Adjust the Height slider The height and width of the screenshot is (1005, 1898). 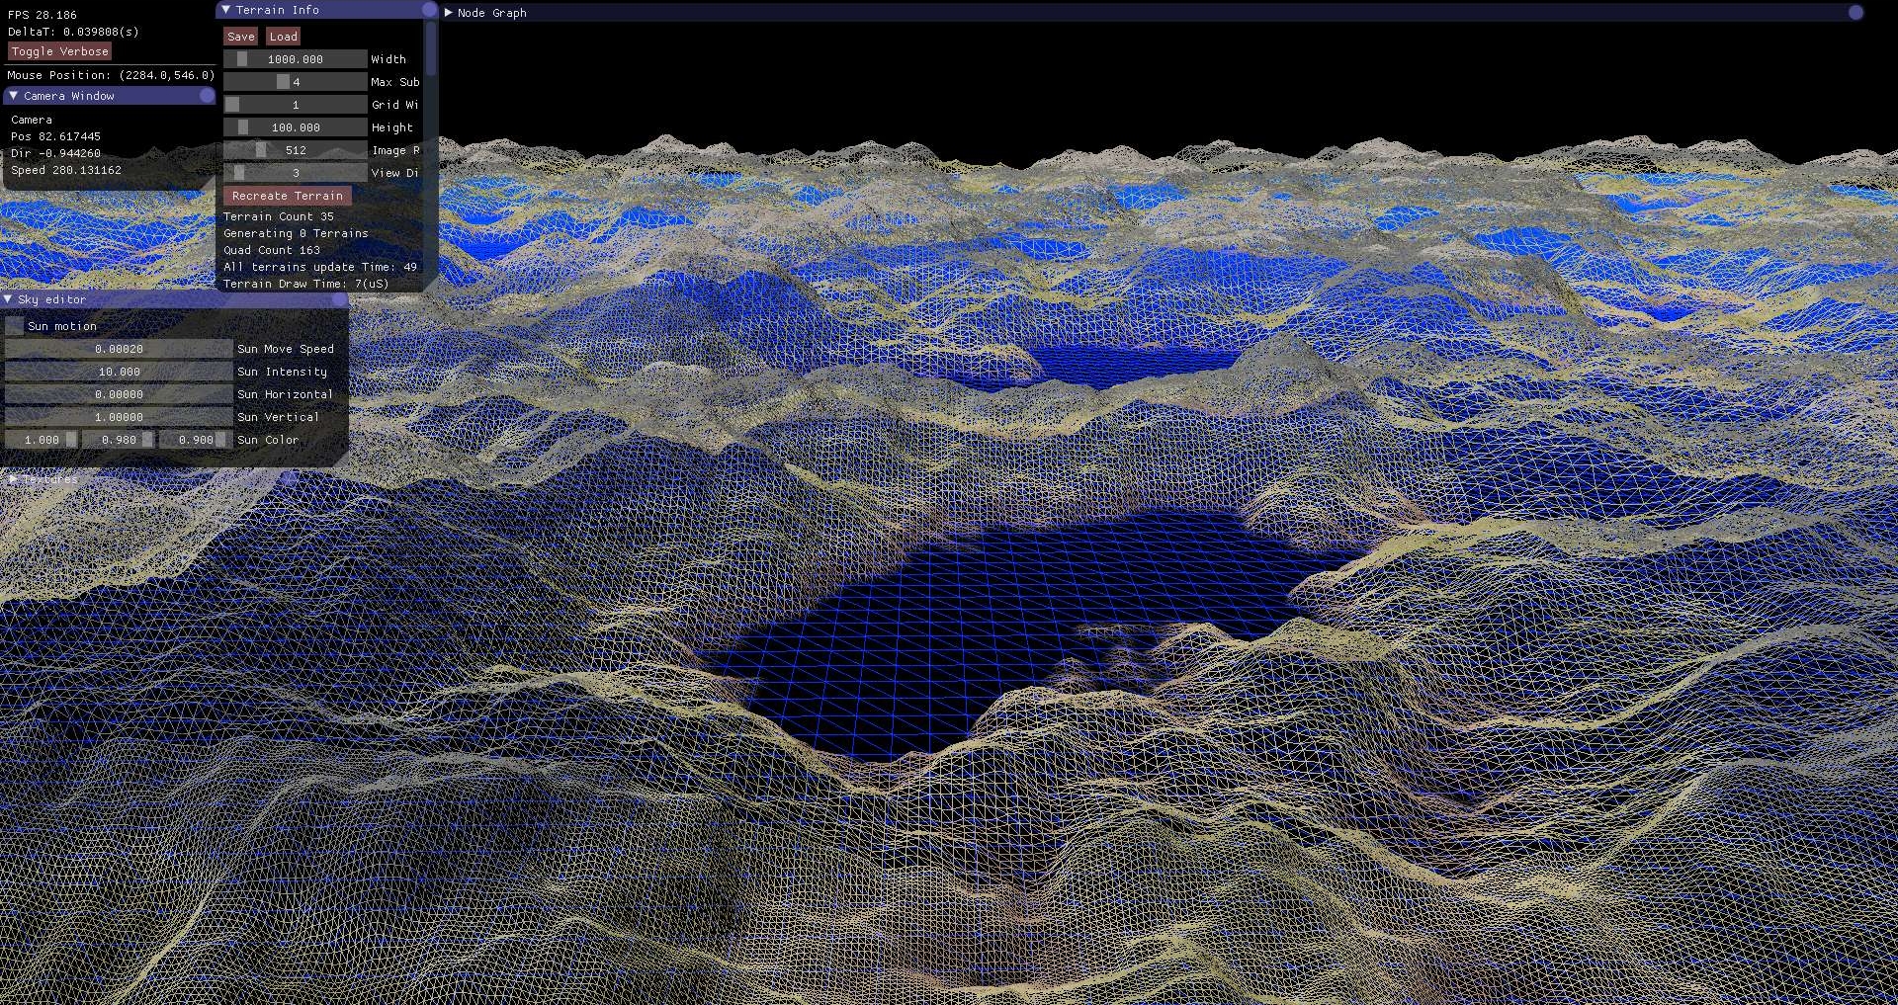tap(296, 127)
